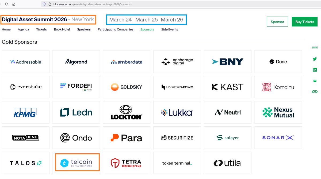Select the Sponsors tab
The height and width of the screenshot is (179, 321).
(147, 29)
